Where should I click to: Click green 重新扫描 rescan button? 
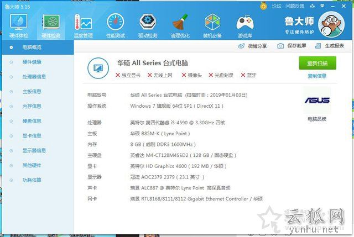[317, 63]
